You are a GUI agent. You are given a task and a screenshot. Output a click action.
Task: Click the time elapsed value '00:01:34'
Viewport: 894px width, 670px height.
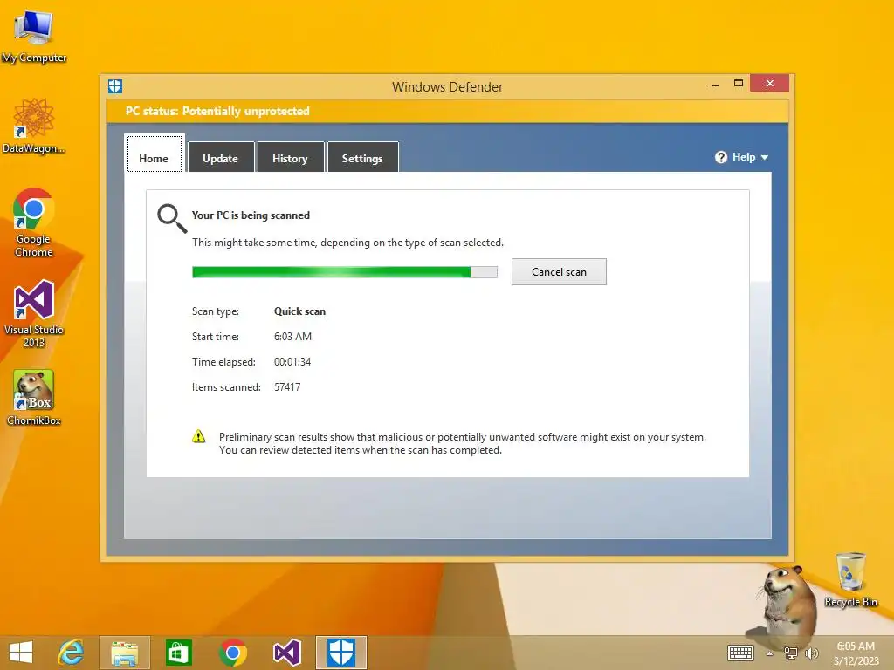point(292,362)
